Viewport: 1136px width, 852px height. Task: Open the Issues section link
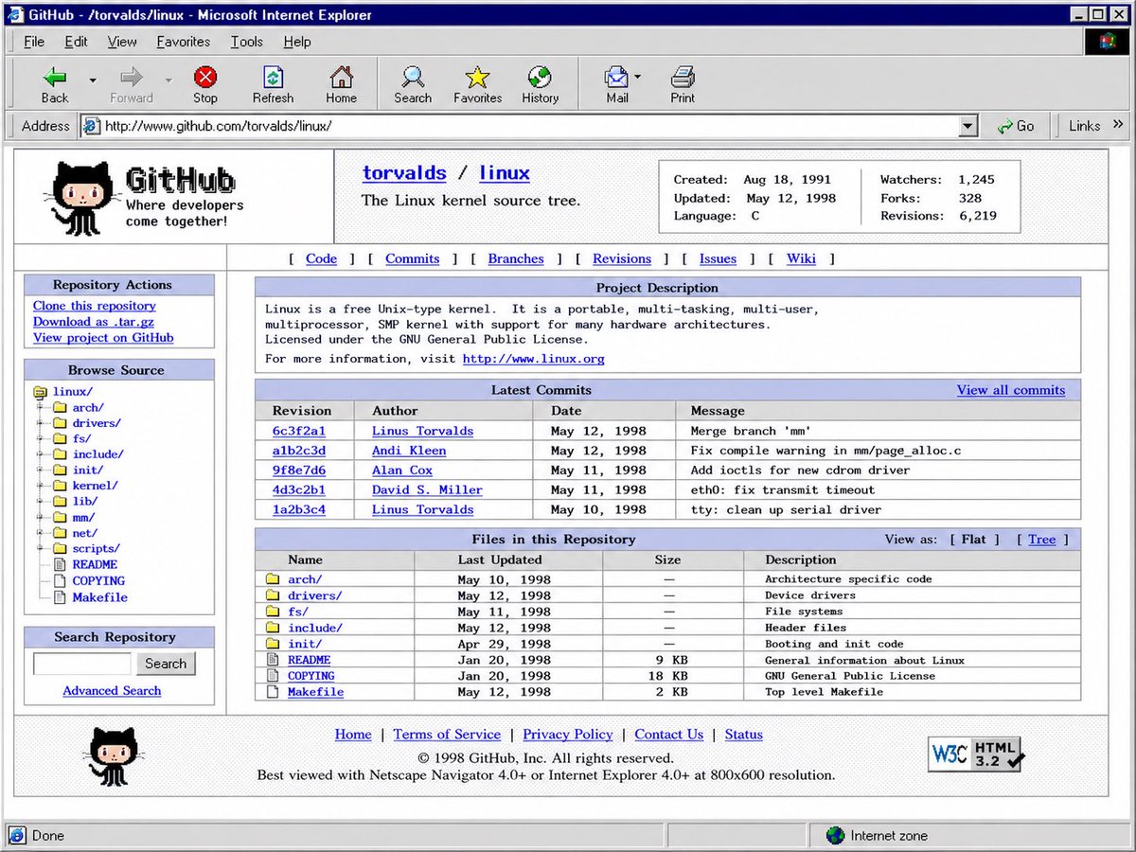click(x=718, y=258)
